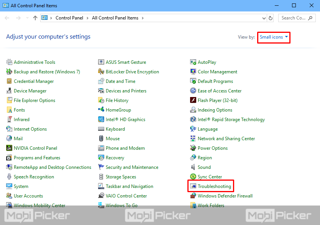
Task: Click the Sync Center icon
Action: (193, 176)
